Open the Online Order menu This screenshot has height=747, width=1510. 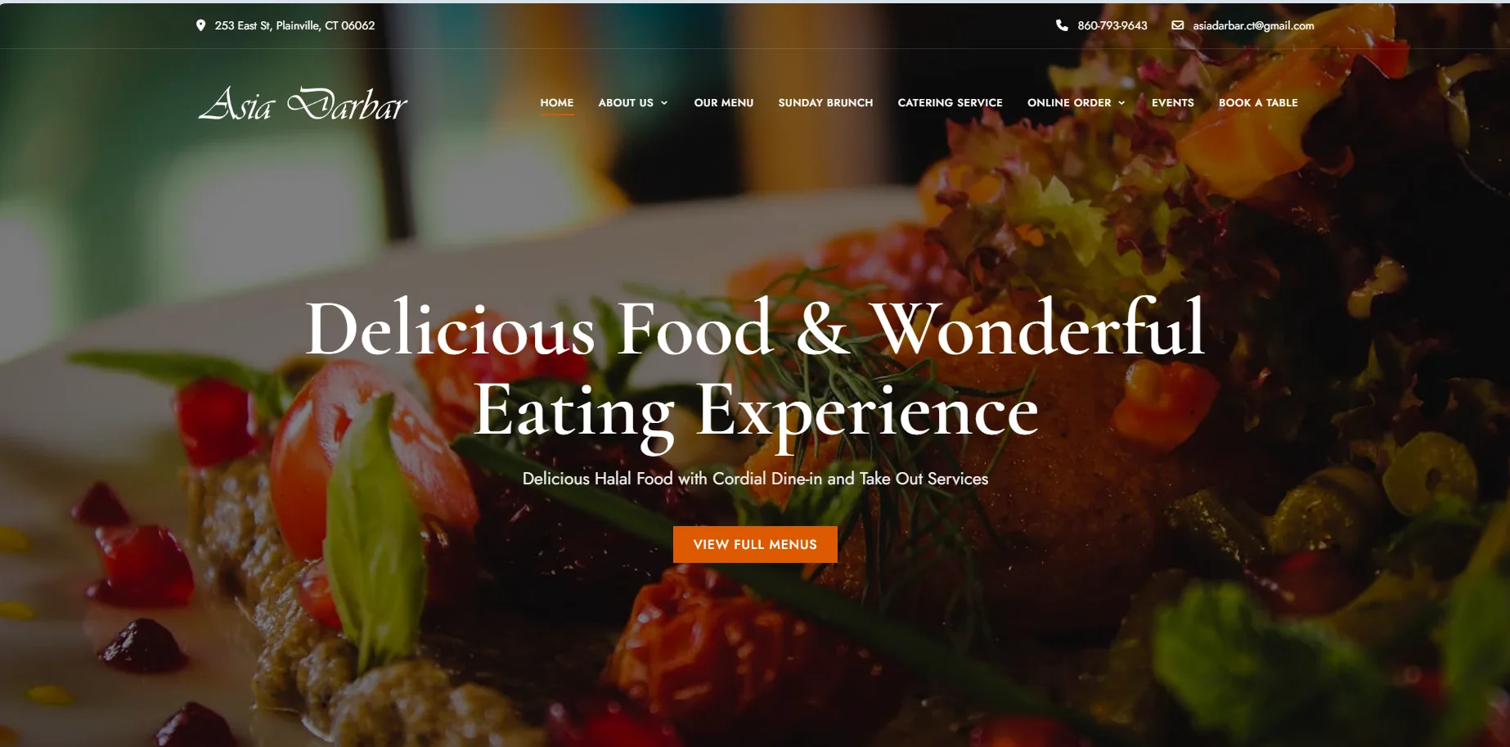1069,102
